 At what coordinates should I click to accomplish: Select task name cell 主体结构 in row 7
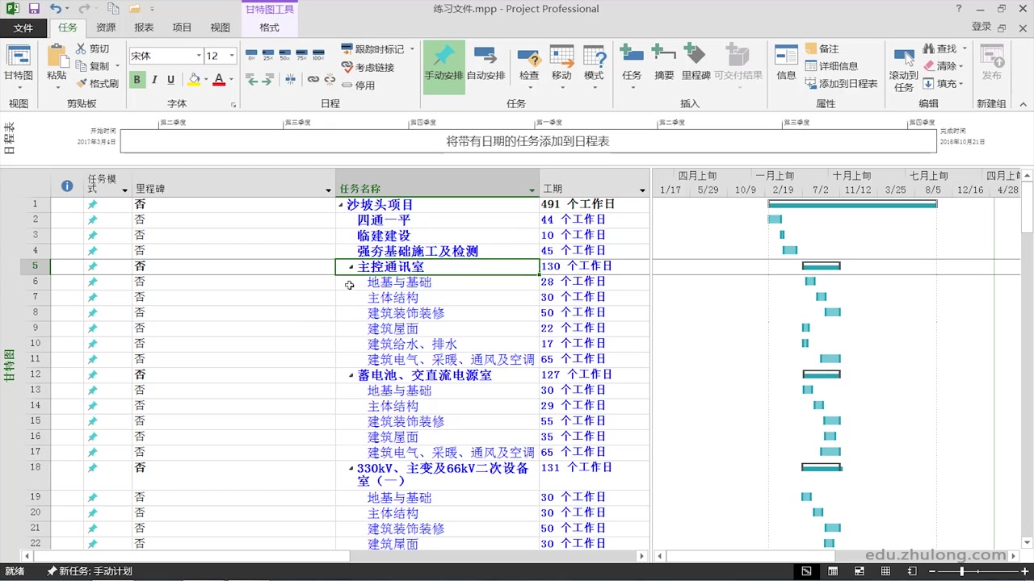click(437, 297)
